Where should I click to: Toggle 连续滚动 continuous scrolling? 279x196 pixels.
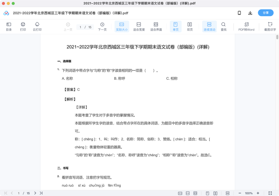(209, 27)
